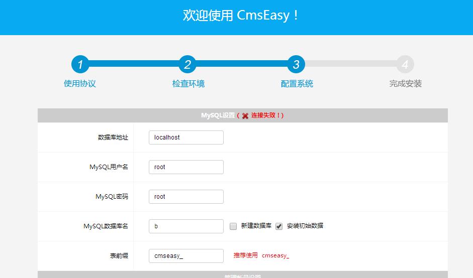This screenshot has height=278, width=473.
Task: Click the step 2 circle icon
Action: [x=187, y=64]
